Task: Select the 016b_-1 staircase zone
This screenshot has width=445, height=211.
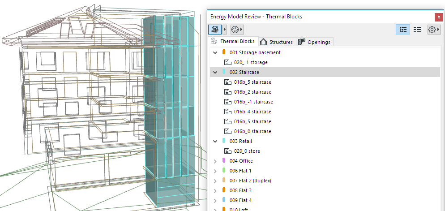Action: click(x=253, y=102)
